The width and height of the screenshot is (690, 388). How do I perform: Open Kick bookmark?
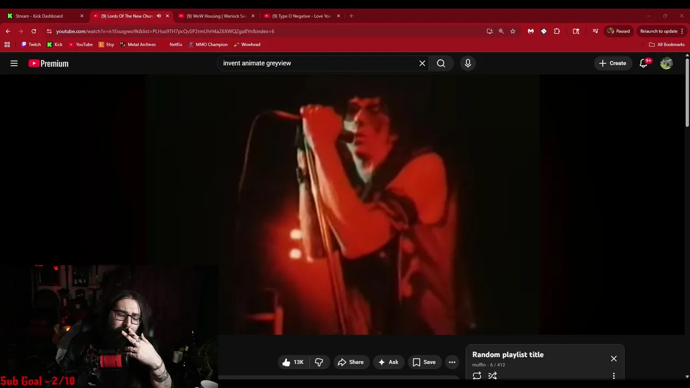[x=54, y=45]
